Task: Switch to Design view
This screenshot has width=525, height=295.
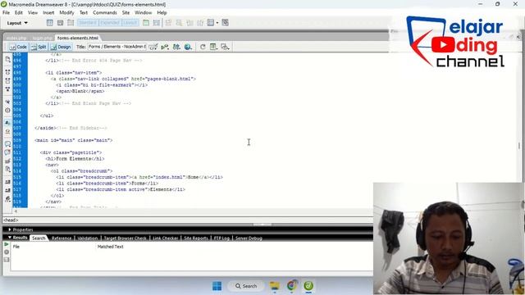Action: [x=61, y=47]
